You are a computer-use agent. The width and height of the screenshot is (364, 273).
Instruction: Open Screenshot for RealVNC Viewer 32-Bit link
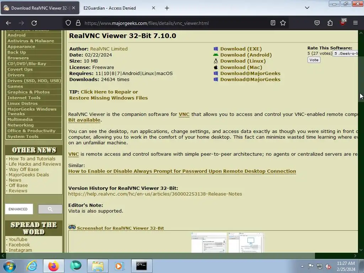pyautogui.click(x=120, y=228)
